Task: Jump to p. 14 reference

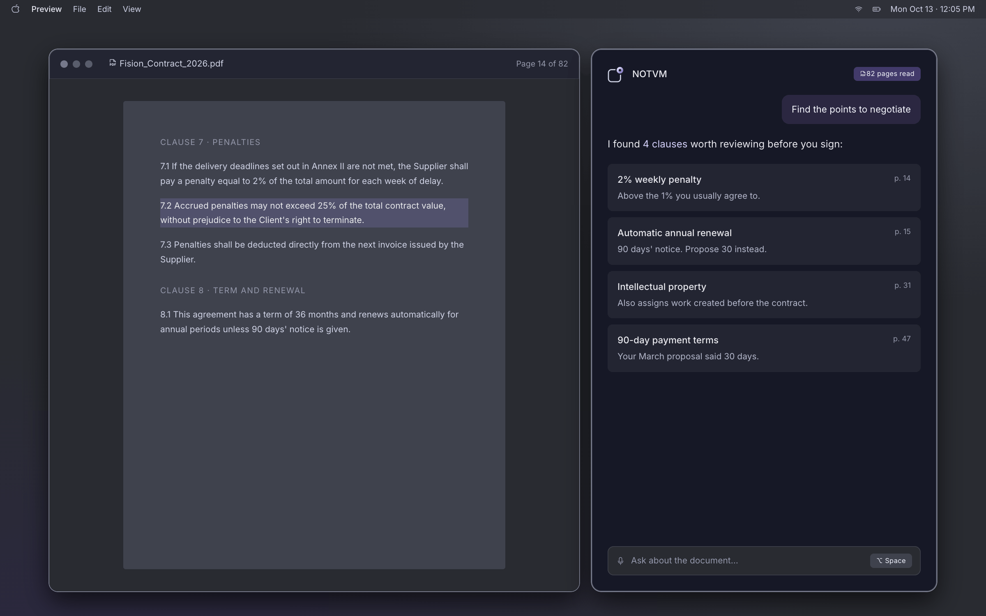Action: (x=902, y=178)
